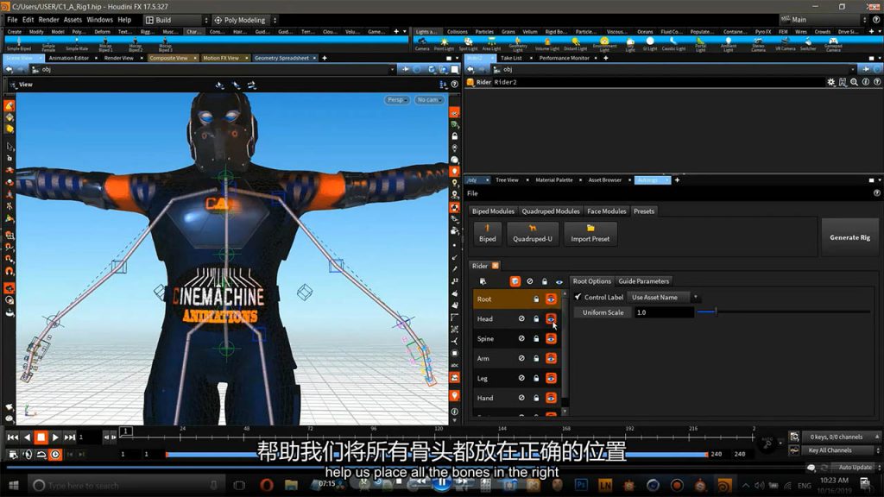Create a Geometry Light
The width and height of the screenshot is (884, 497).
(x=518, y=45)
